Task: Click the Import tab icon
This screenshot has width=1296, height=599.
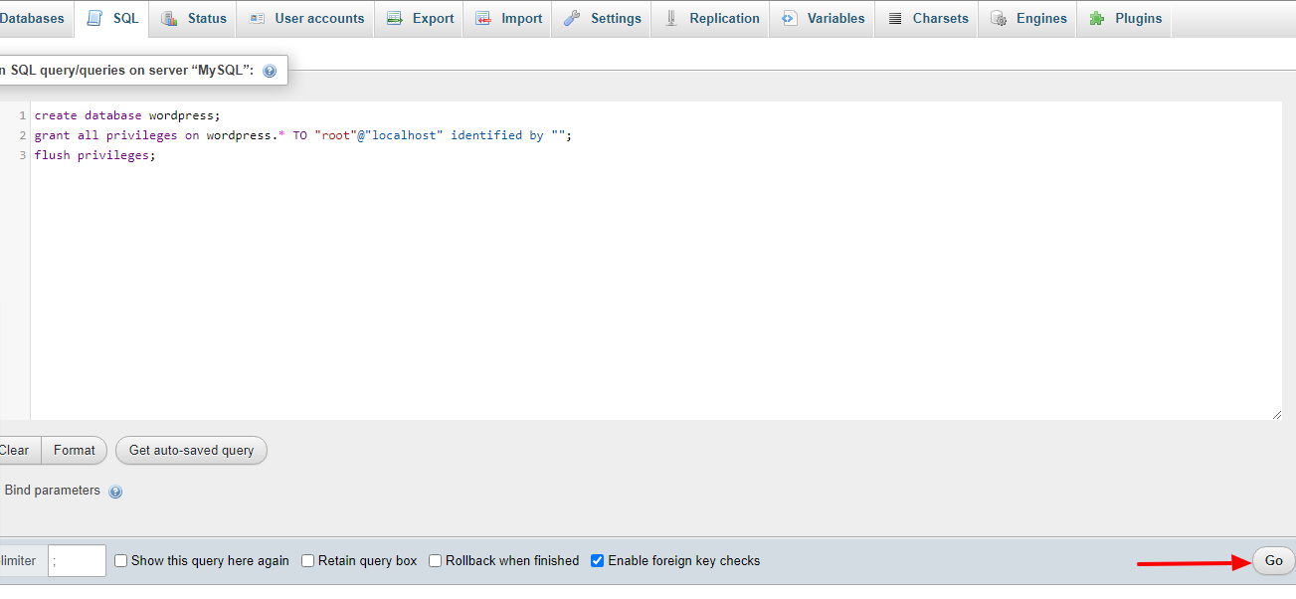Action: pos(483,18)
